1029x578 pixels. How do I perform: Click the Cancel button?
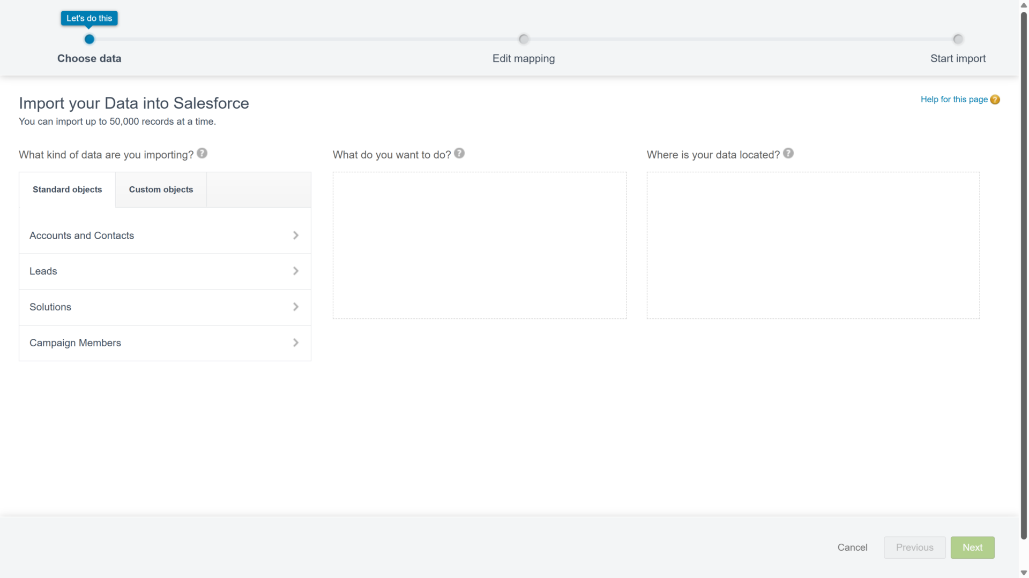coord(852,547)
